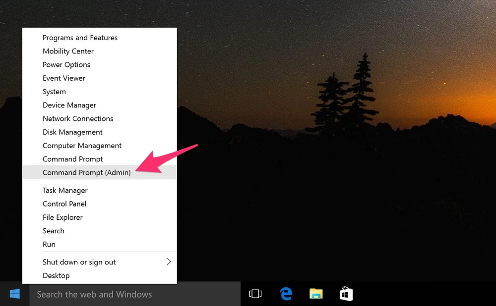The height and width of the screenshot is (306, 496).
Task: Open Task View from the taskbar
Action: 255,294
